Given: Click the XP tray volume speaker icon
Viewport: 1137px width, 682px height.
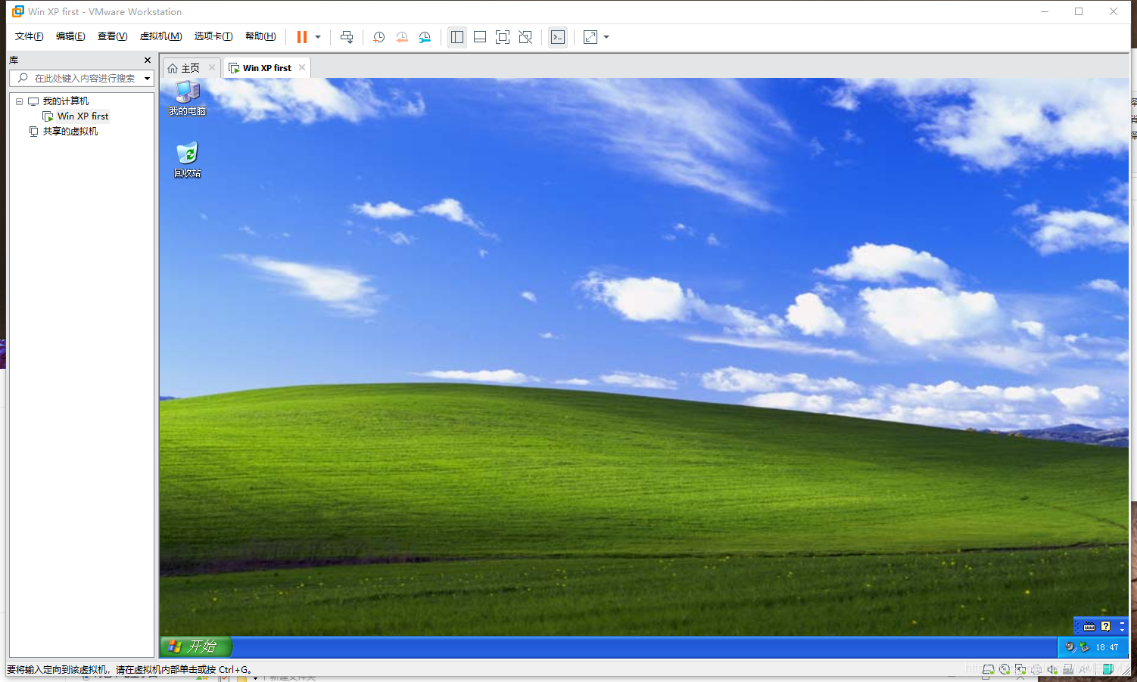Looking at the screenshot, I should click(x=1070, y=646).
